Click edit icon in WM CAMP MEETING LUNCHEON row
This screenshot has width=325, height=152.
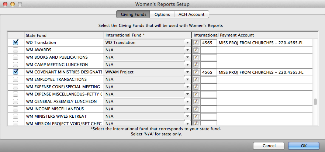pos(196,65)
